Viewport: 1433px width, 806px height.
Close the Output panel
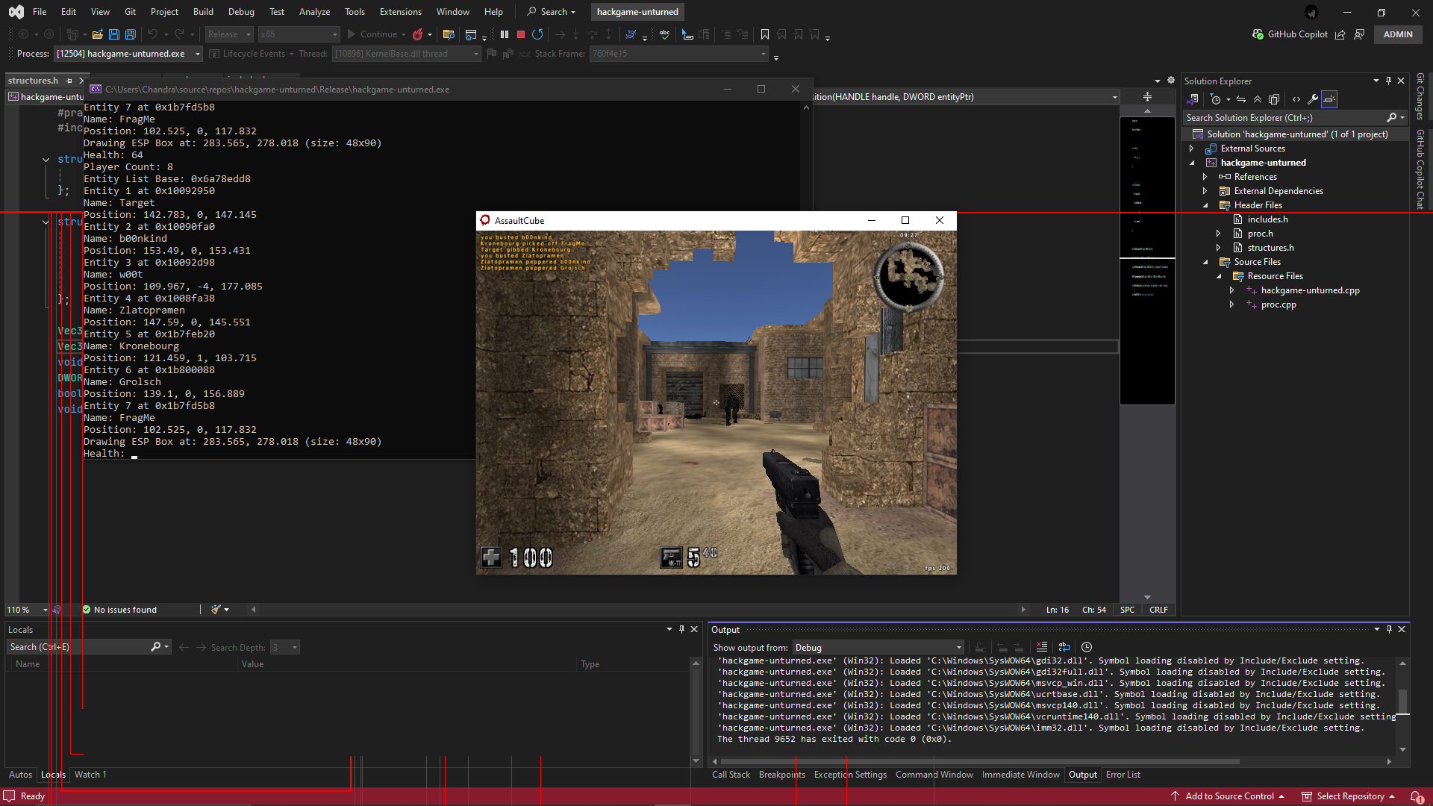1402,629
